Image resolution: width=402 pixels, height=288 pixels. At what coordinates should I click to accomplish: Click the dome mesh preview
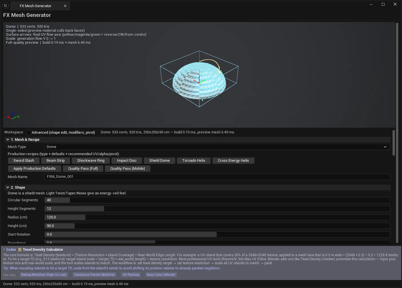pos(199,80)
